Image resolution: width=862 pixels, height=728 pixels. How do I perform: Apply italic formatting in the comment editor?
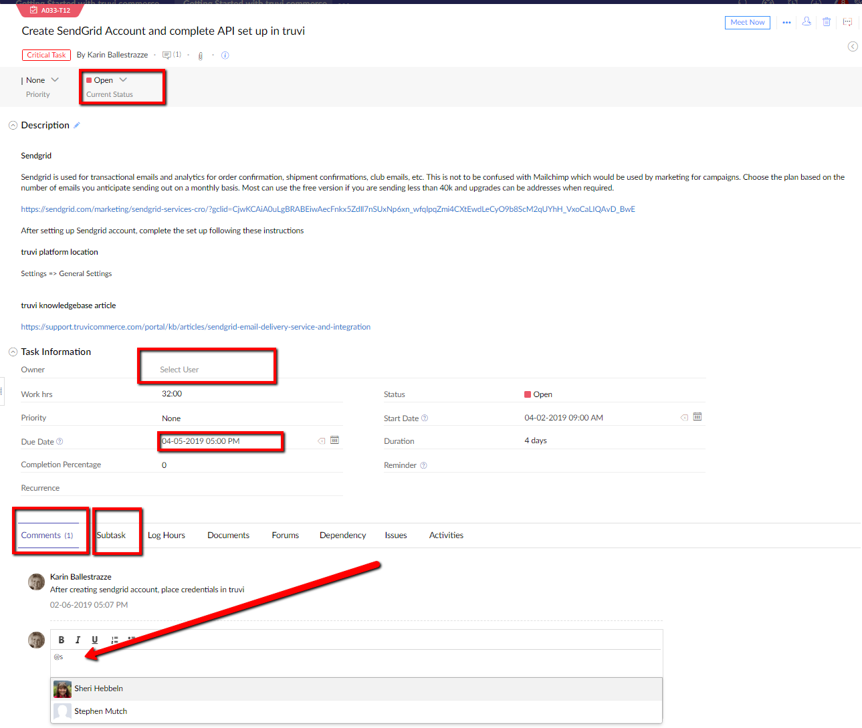[78, 640]
